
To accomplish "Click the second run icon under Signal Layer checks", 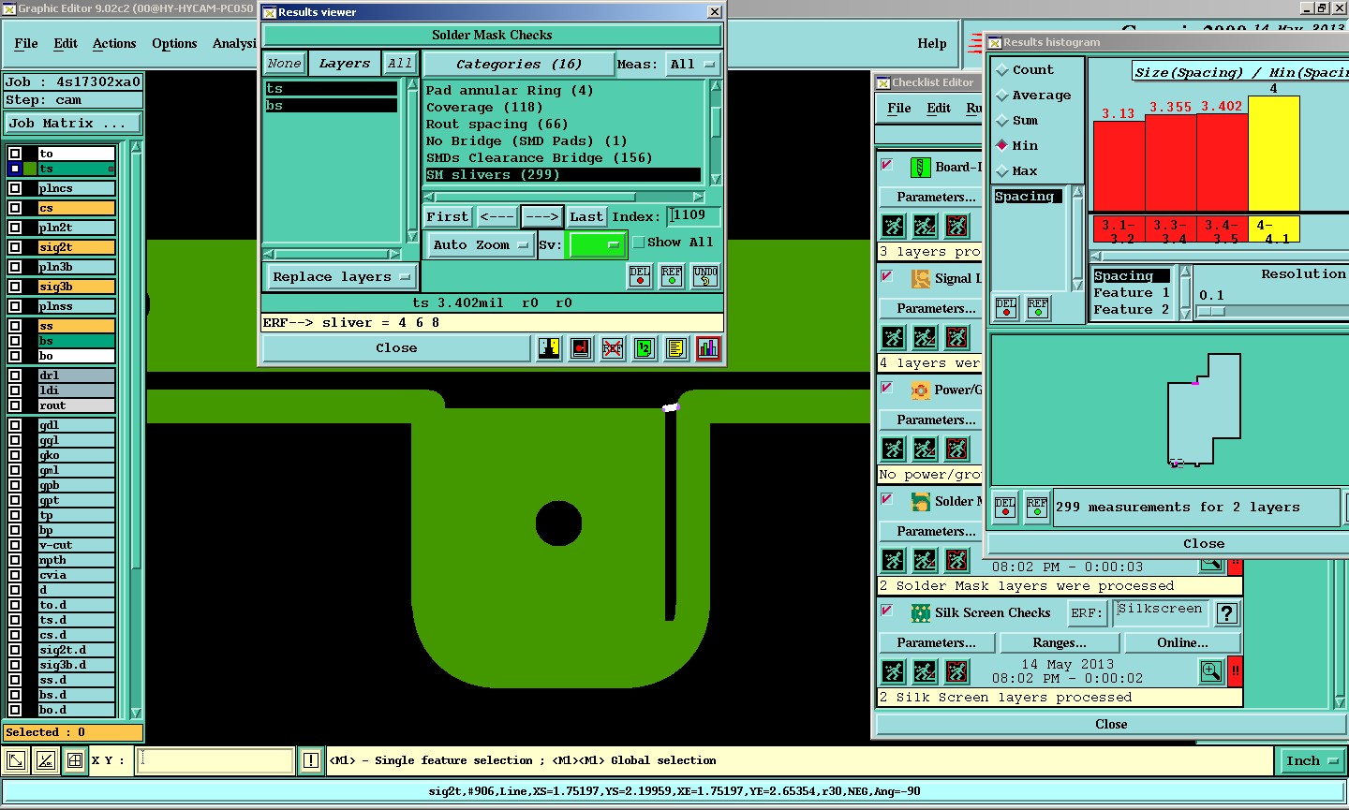I will pyautogui.click(x=925, y=337).
